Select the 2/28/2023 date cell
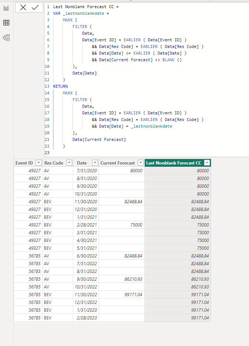 click(86, 318)
